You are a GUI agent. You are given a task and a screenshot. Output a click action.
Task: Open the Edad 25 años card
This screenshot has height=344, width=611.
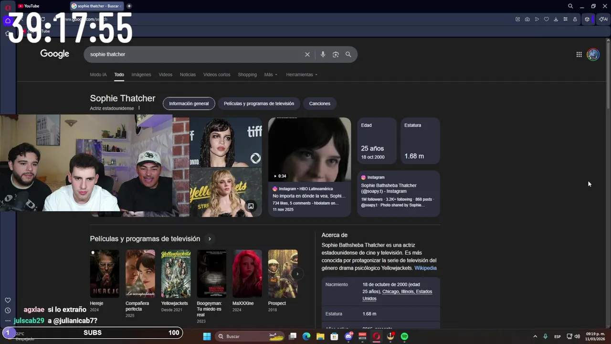(377, 140)
